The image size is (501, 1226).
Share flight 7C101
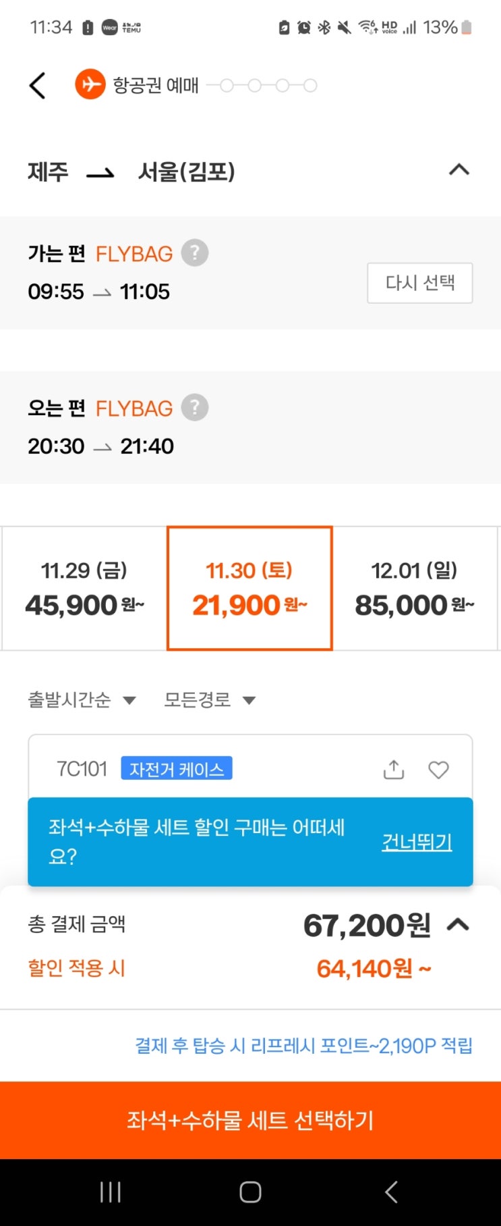coord(394,770)
